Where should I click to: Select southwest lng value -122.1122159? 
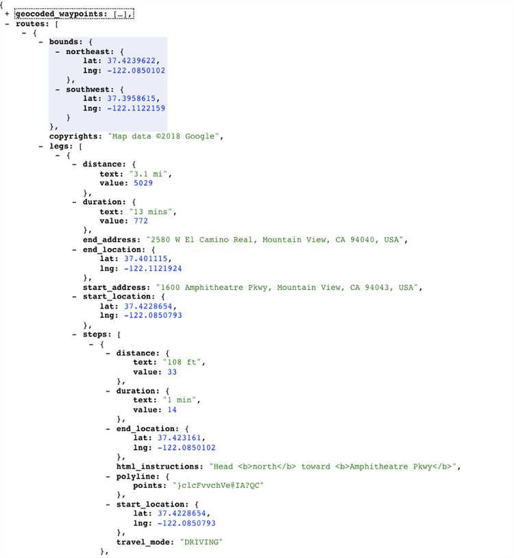[x=136, y=108]
